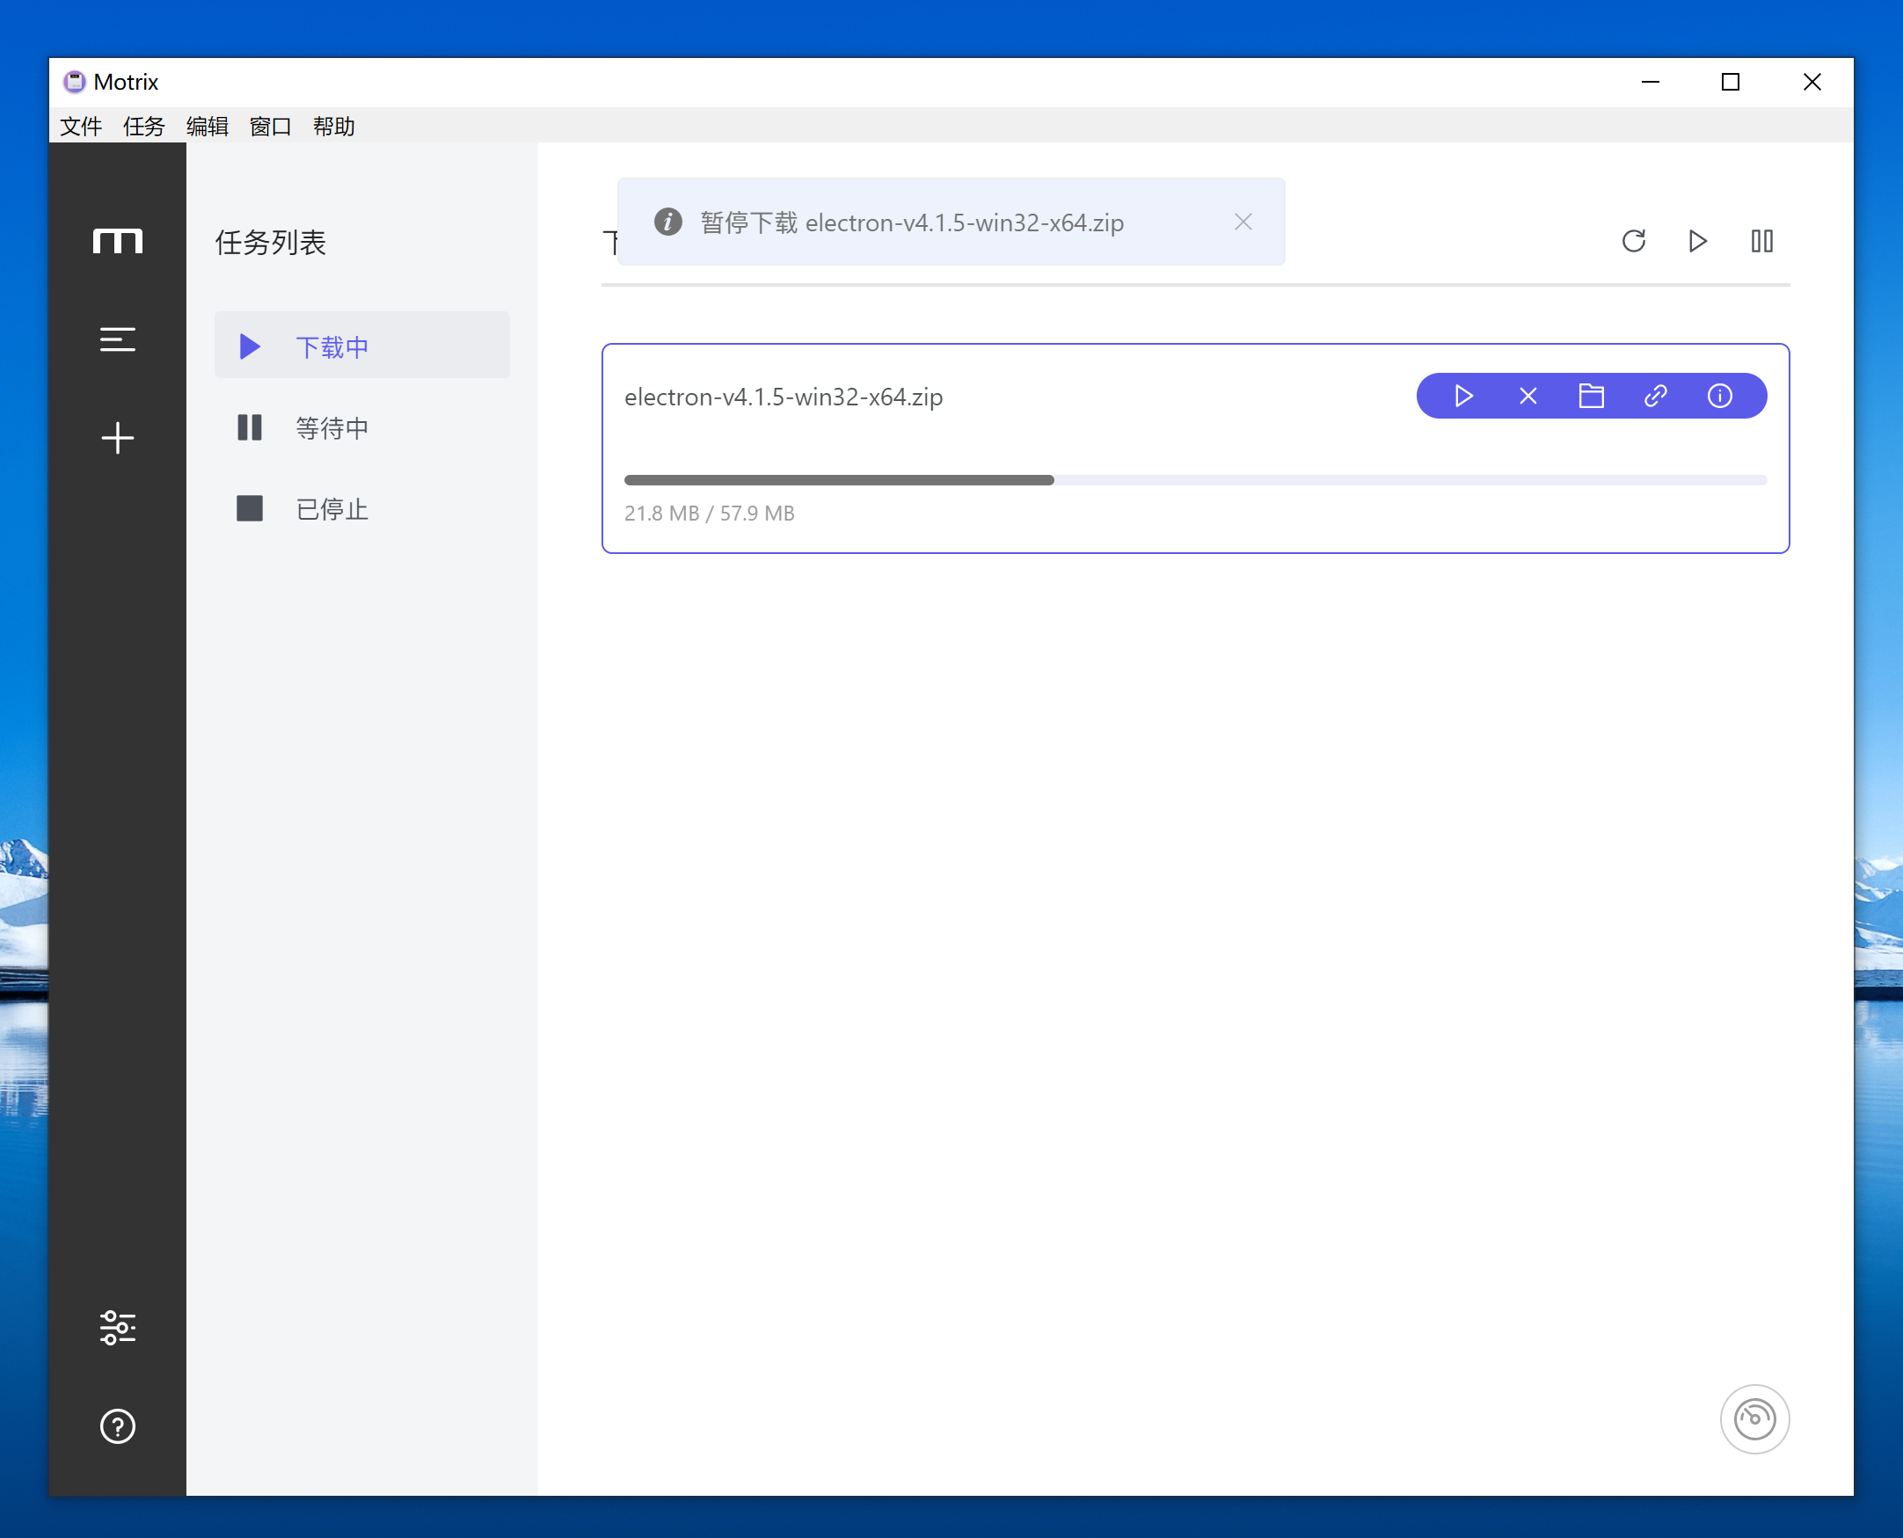1903x1538 pixels.
Task: Delete the electron-v4.1.5 zip task
Action: 1528,396
